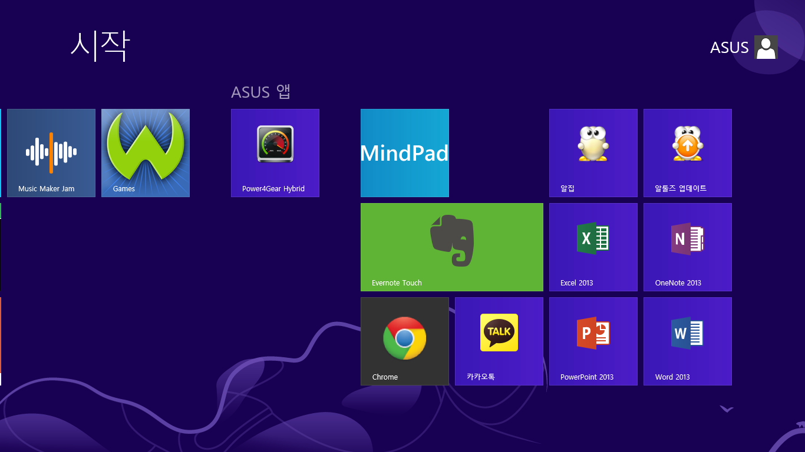Open the ASUS user name menu
Image resolution: width=805 pixels, height=452 pixels.
pos(730,48)
